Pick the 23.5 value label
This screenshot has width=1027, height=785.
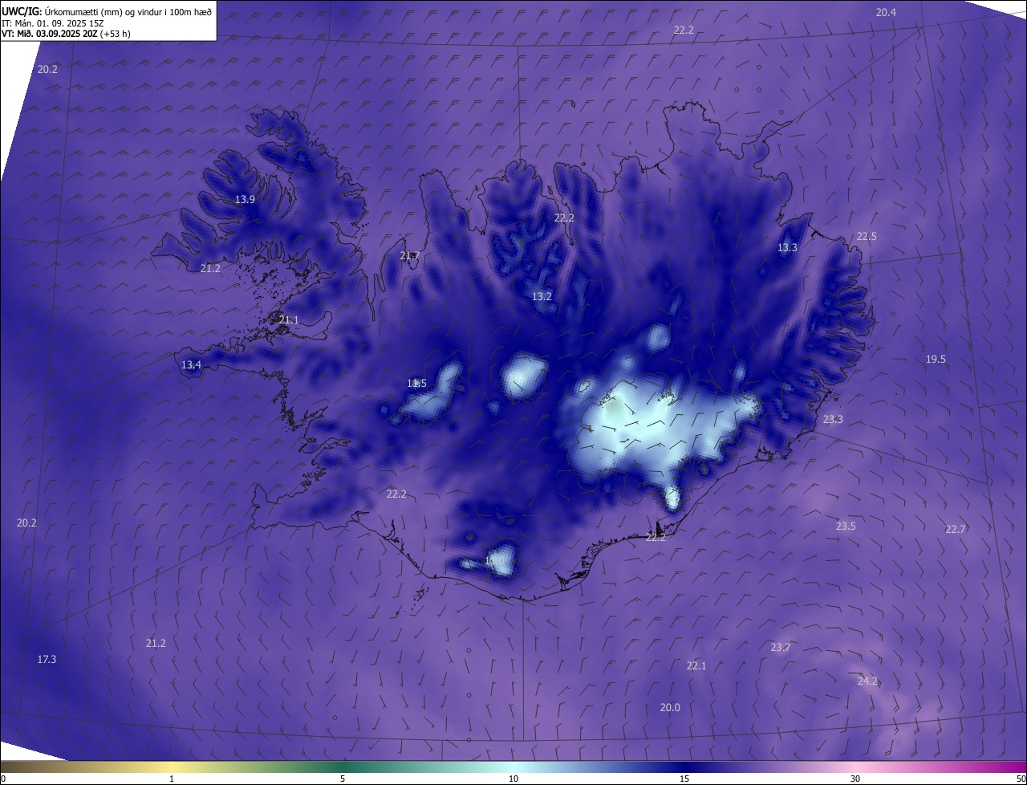click(x=846, y=527)
